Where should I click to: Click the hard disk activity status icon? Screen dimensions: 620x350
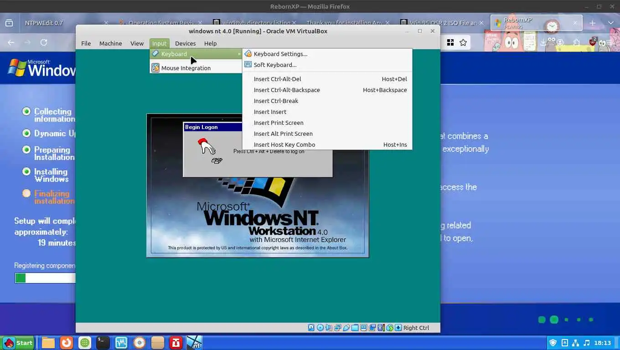pyautogui.click(x=311, y=327)
